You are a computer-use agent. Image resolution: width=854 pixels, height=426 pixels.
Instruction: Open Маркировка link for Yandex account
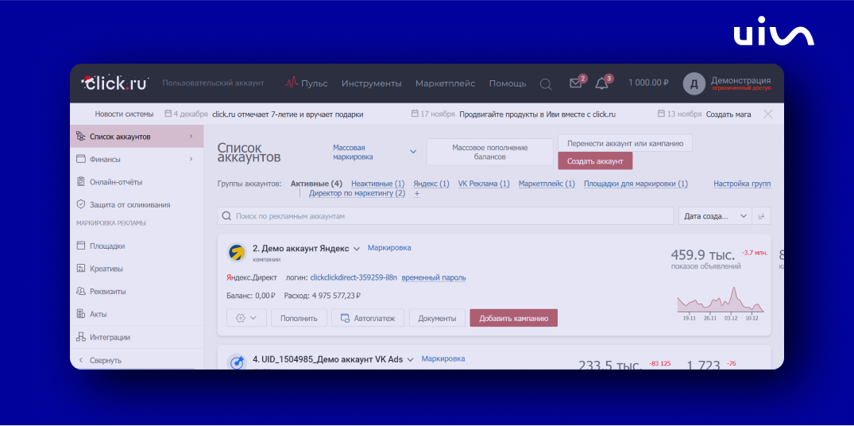pyautogui.click(x=389, y=248)
